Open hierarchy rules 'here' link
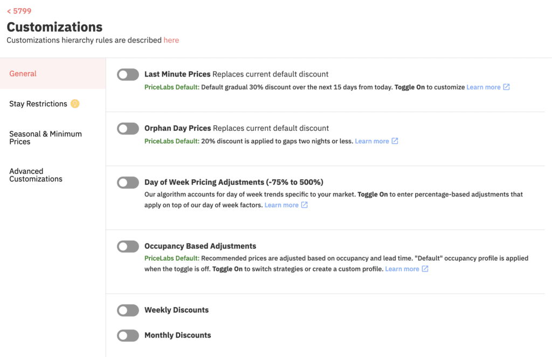The height and width of the screenshot is (357, 552). coord(171,40)
